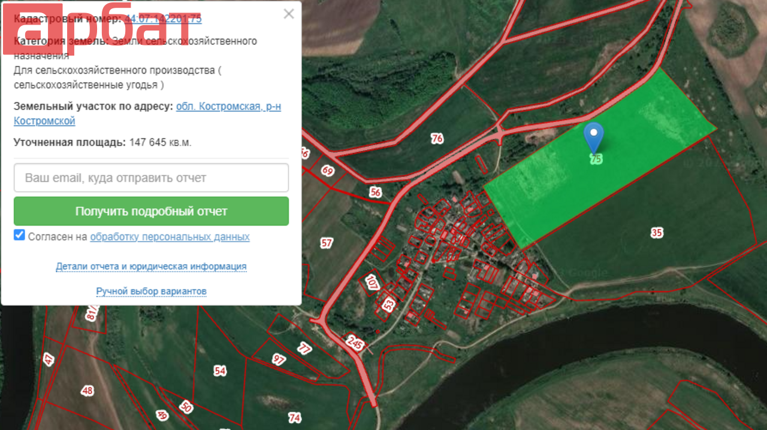Viewport: 767px width, 430px height.
Task: Click Земельный участок по адресу label
Action: [93, 106]
